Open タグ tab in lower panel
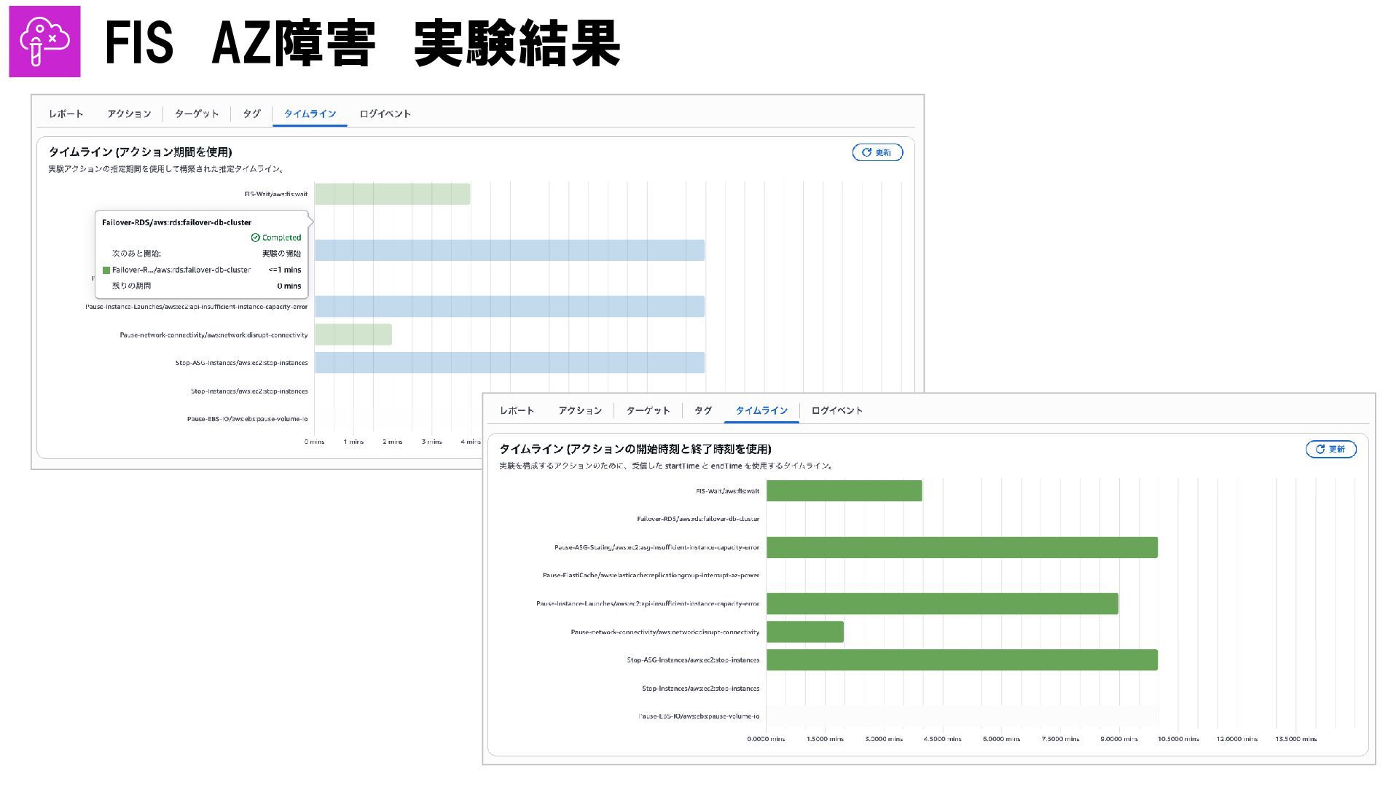This screenshot has width=1399, height=787. click(x=703, y=411)
